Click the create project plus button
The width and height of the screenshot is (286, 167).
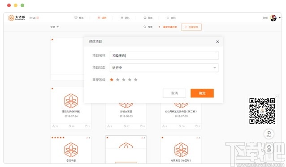tap(191, 27)
